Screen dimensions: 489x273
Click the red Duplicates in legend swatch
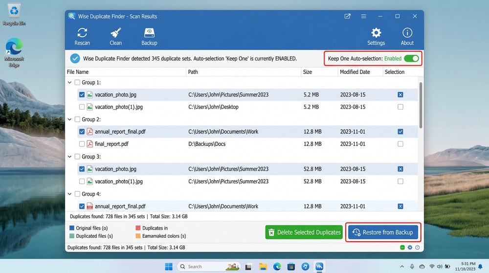tap(138, 228)
